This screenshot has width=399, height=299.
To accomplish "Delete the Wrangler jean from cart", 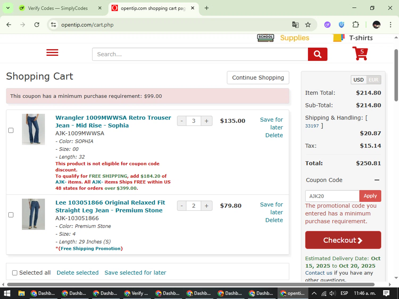I will pyautogui.click(x=274, y=135).
